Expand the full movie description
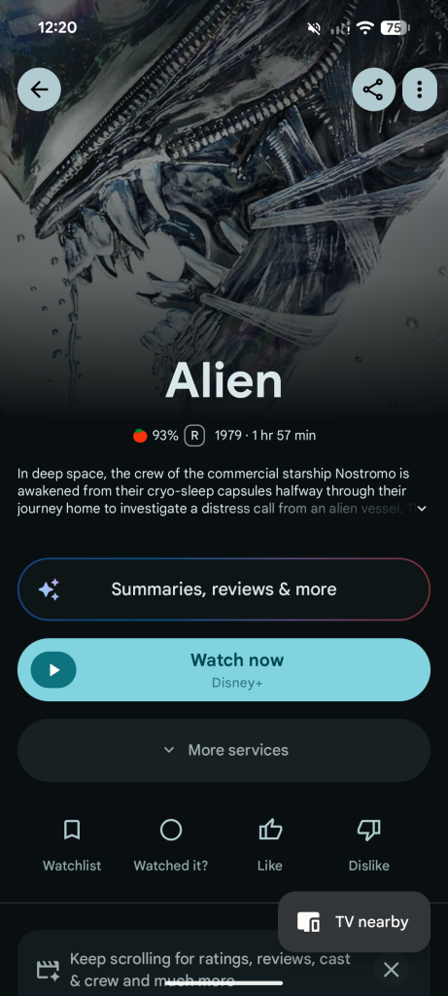Screen dimensions: 448x996 tap(422, 508)
